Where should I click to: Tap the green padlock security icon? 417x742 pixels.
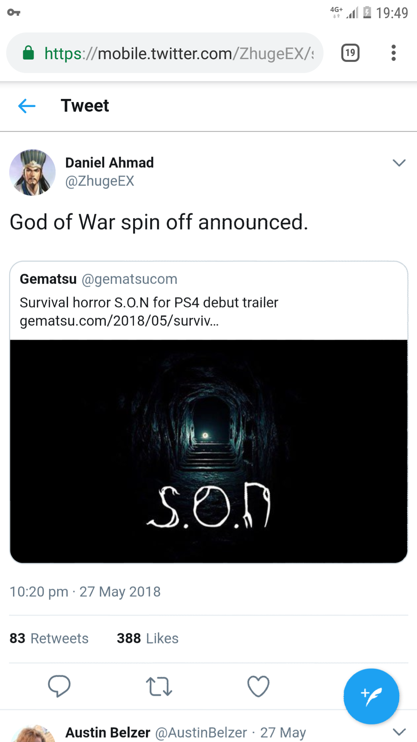[x=29, y=53]
